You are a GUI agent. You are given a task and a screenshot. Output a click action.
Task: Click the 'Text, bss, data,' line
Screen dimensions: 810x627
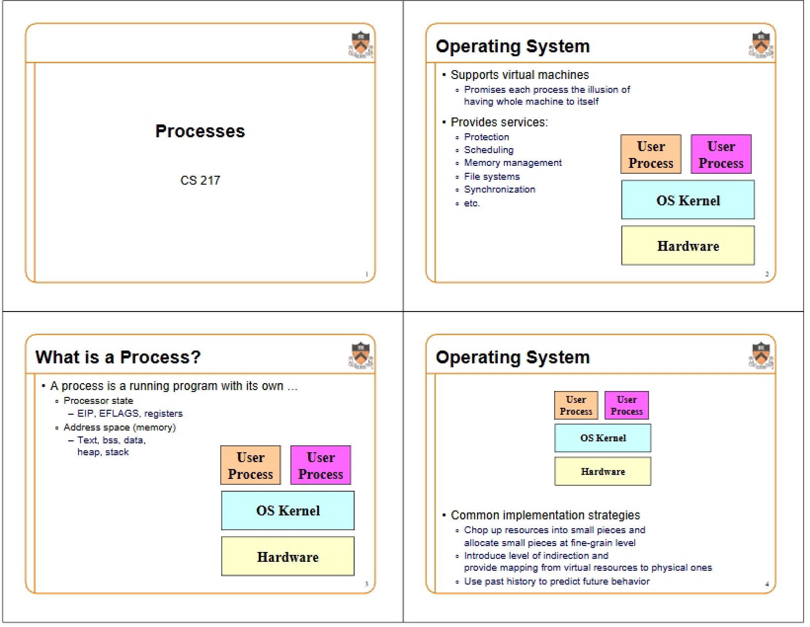tap(111, 440)
